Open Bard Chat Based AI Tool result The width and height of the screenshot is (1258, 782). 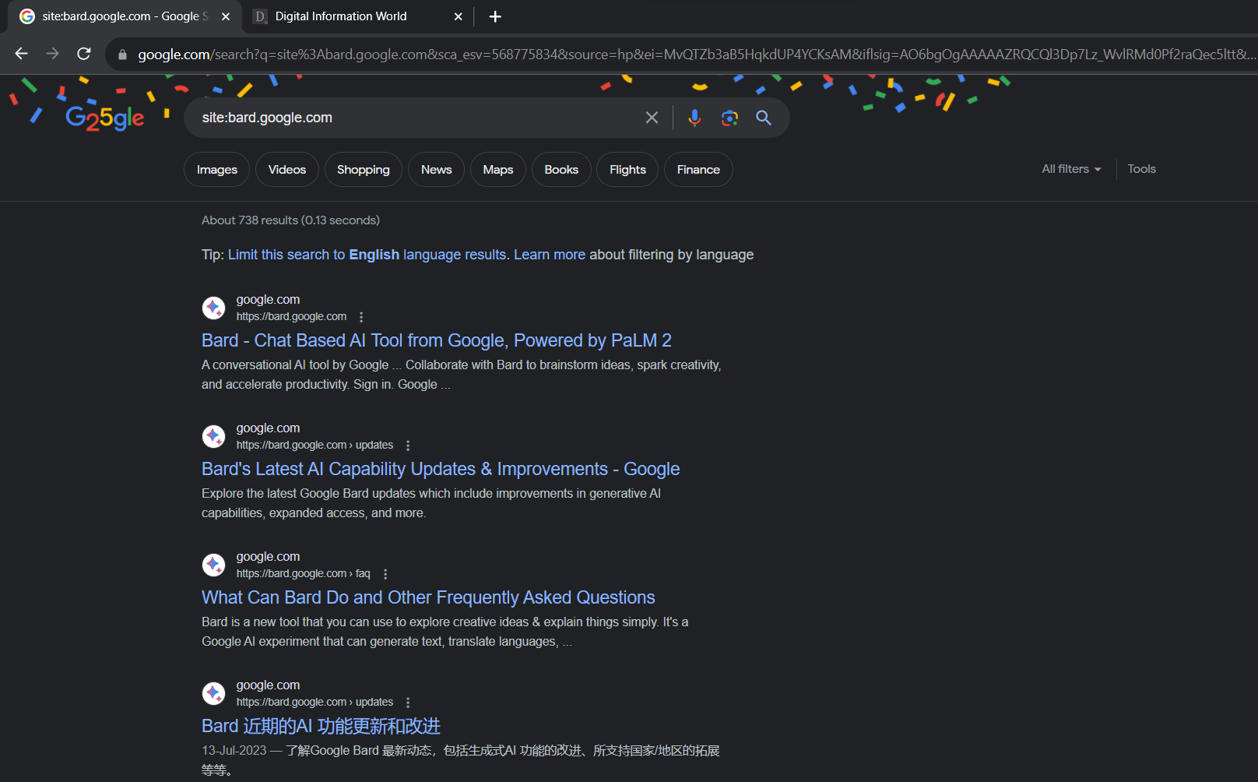[437, 340]
